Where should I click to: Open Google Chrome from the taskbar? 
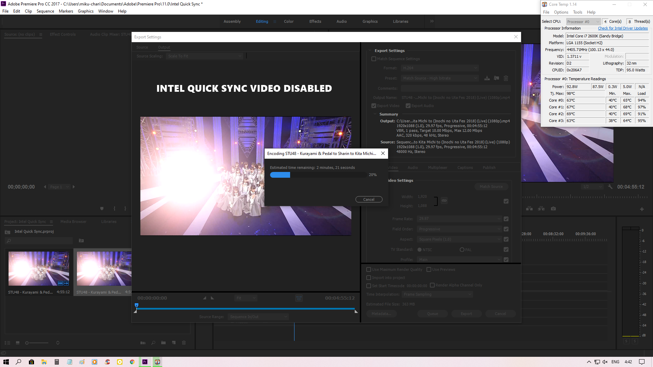pyautogui.click(x=132, y=362)
